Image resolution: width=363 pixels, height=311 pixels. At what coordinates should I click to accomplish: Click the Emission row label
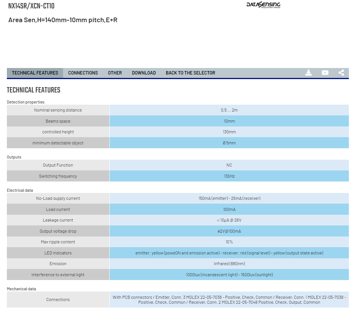click(x=58, y=264)
